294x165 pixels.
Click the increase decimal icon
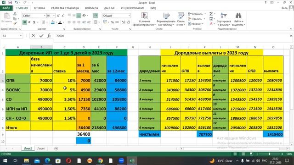(124, 22)
